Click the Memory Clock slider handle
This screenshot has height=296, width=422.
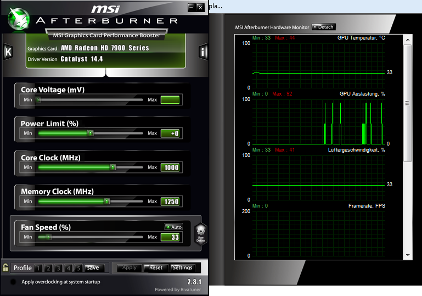107,201
